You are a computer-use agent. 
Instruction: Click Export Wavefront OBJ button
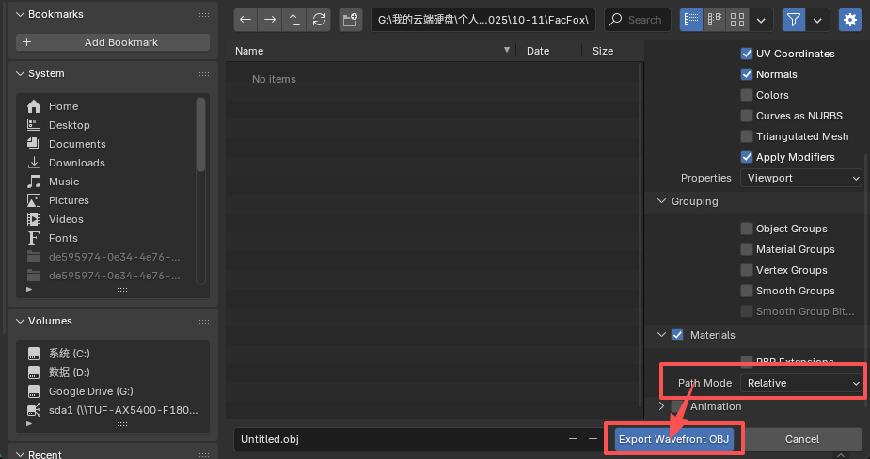pos(674,439)
